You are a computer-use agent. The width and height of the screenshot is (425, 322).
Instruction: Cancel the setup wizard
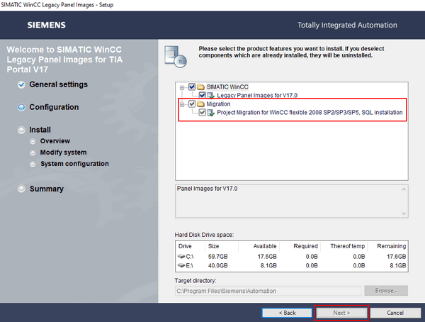point(395,313)
